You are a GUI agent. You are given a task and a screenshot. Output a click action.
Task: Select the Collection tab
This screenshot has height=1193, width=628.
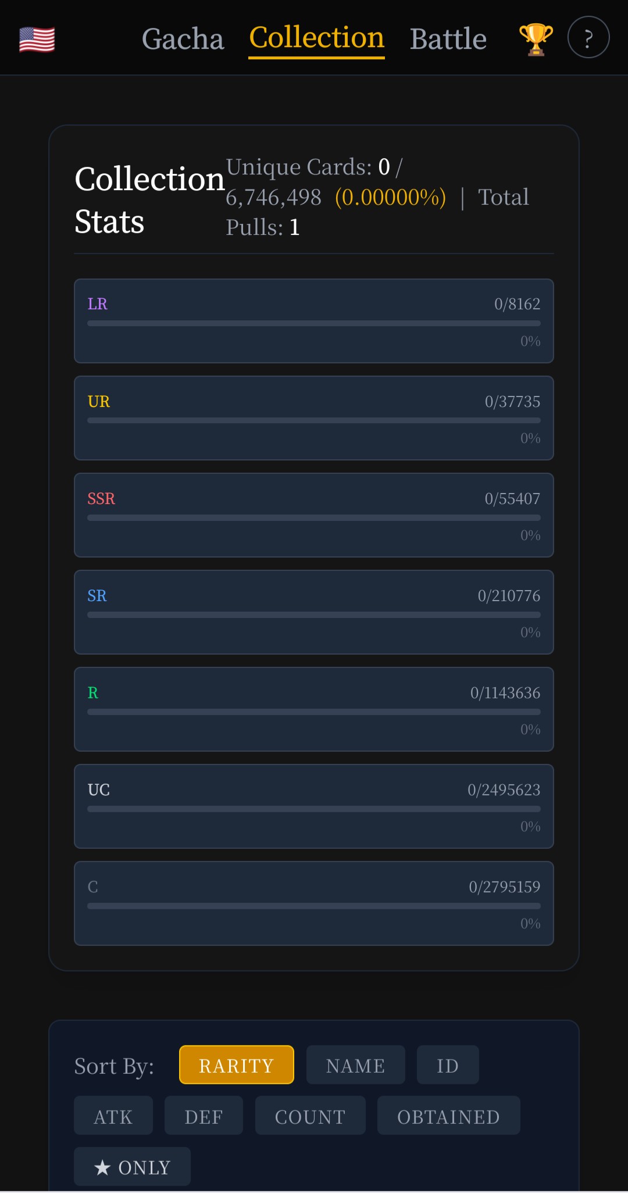316,38
